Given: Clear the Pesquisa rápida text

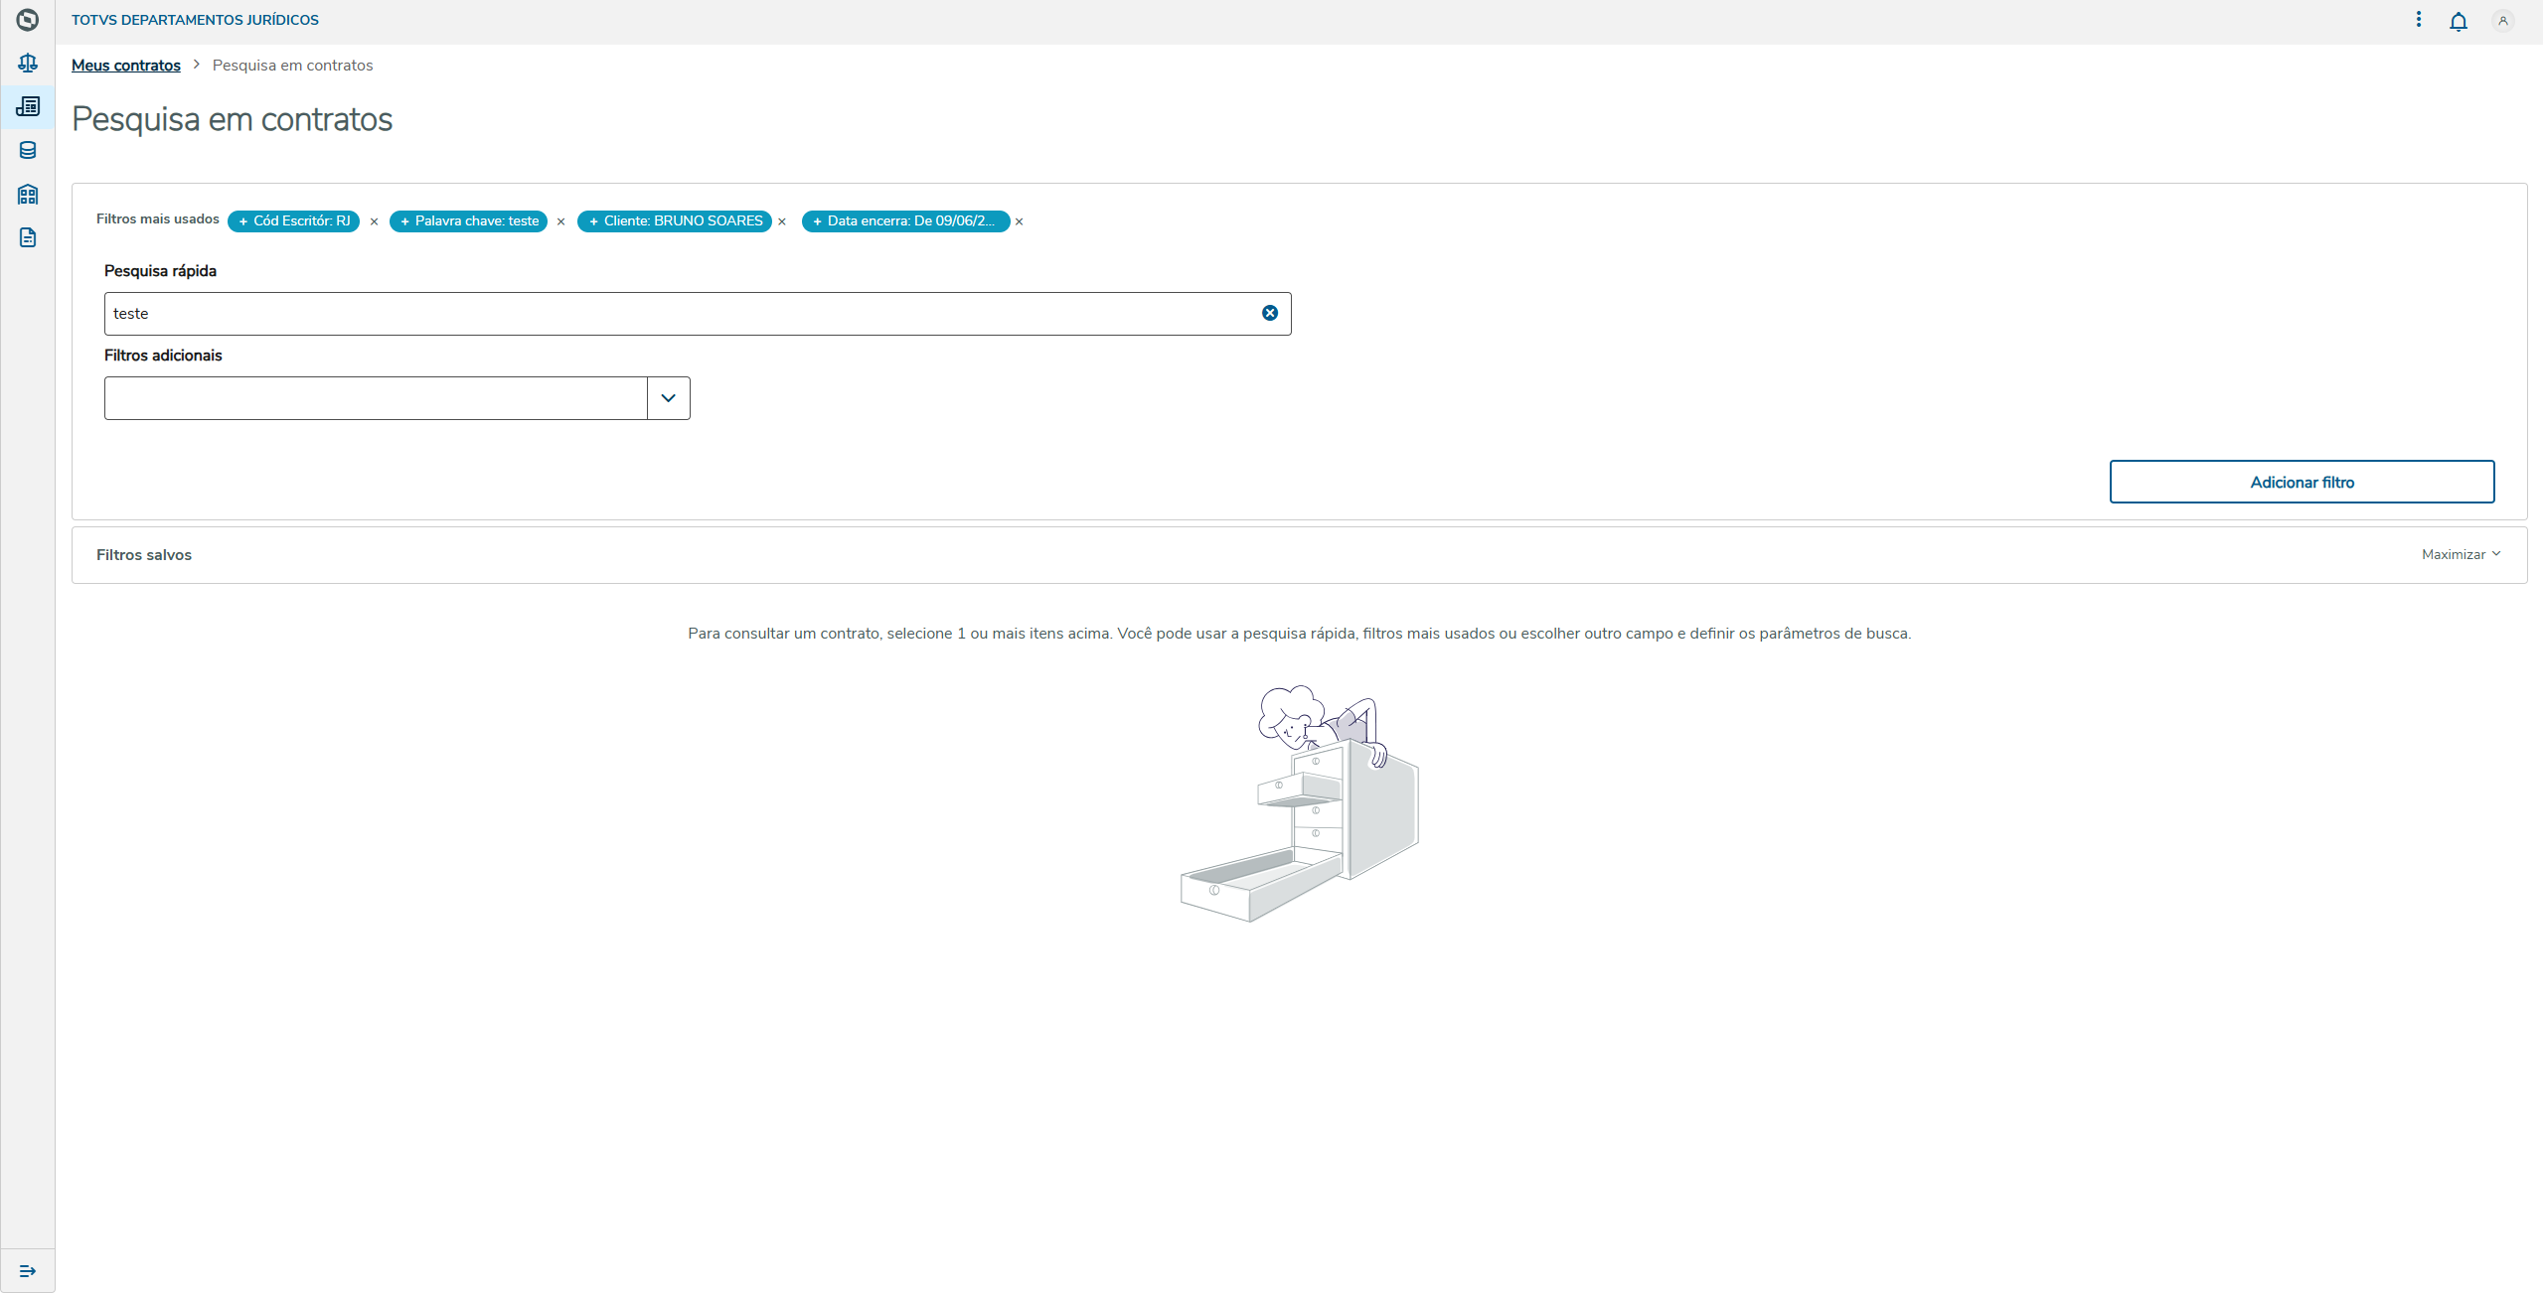Looking at the screenshot, I should (1270, 313).
